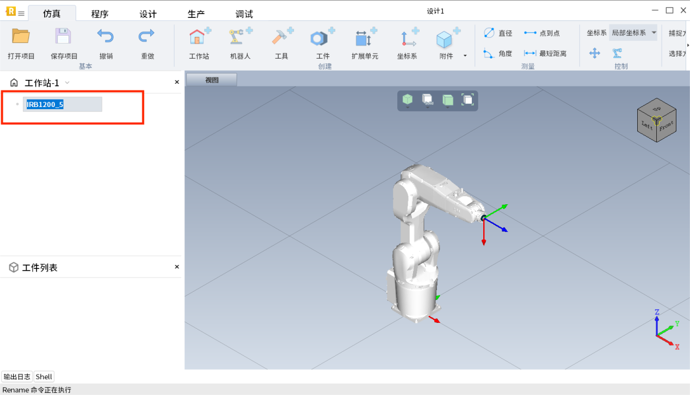690x395 pixels.
Task: Expand the 附件 attachment dropdown arrow
Action: click(465, 56)
